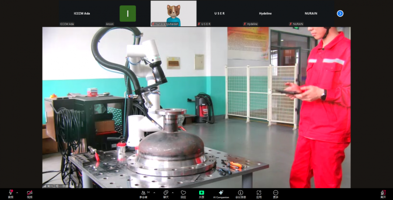Start video with the camera button
The image size is (393, 200).
(x=30, y=193)
